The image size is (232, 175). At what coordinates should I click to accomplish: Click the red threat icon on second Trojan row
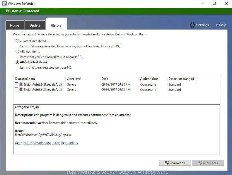pyautogui.click(x=21, y=90)
